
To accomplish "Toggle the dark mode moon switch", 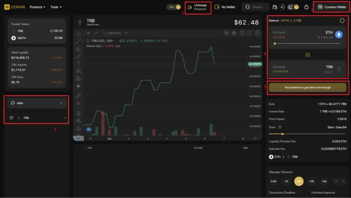I will coord(293,7).
